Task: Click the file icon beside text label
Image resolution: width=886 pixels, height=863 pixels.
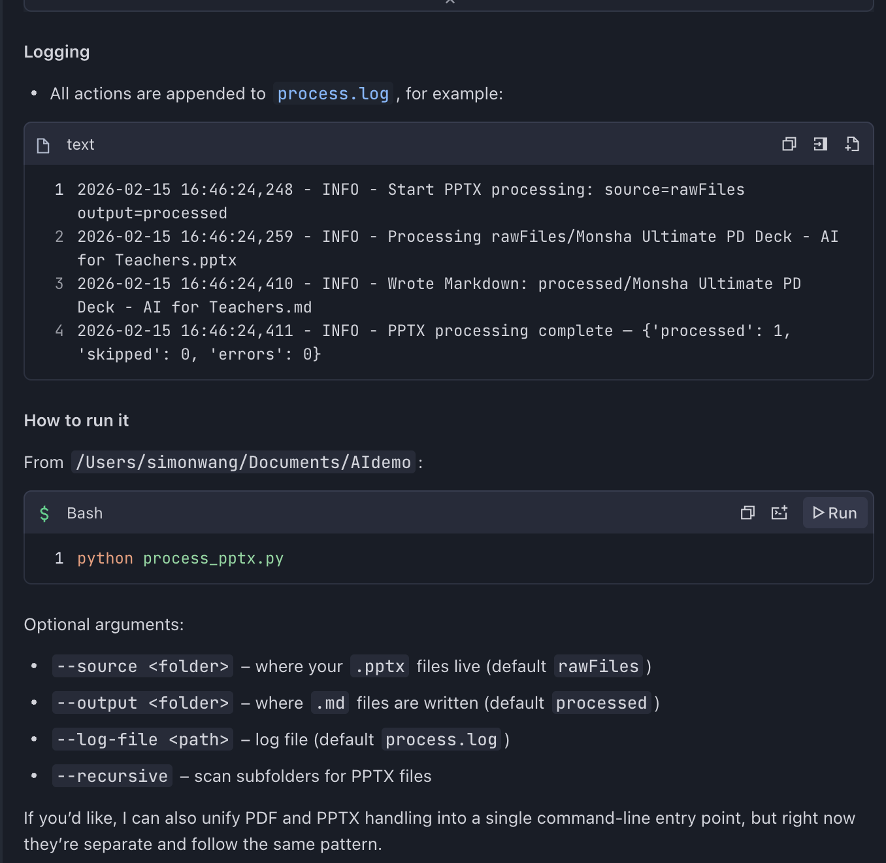Action: point(43,145)
